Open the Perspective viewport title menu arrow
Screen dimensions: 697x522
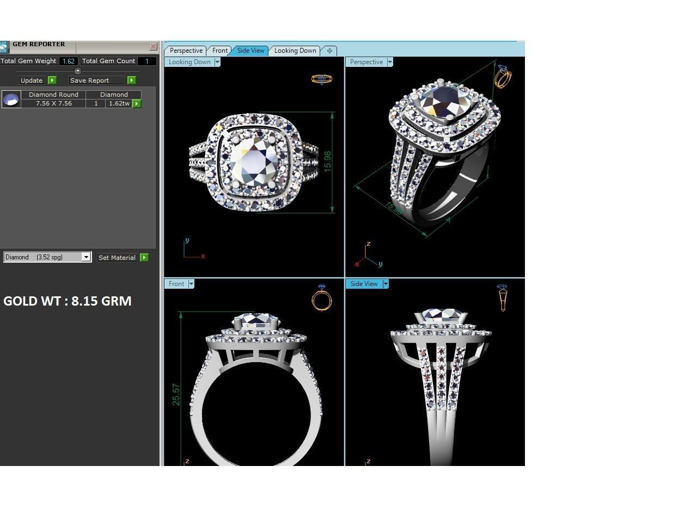click(x=390, y=62)
